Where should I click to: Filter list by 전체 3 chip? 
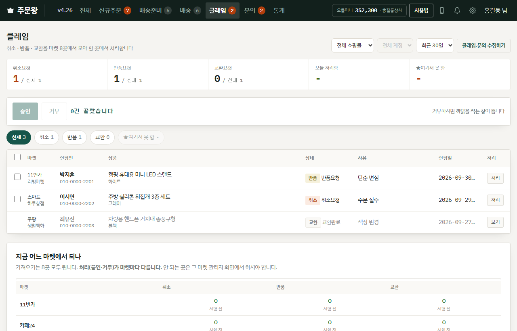(19, 137)
